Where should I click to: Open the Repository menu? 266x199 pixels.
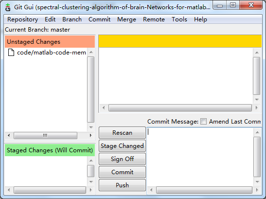click(x=22, y=19)
